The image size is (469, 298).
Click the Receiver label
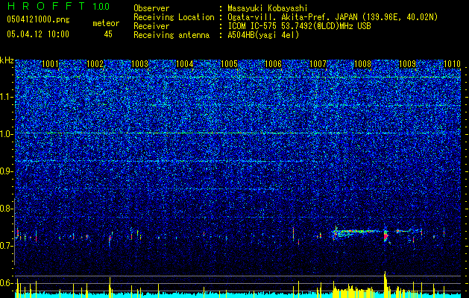[151, 26]
